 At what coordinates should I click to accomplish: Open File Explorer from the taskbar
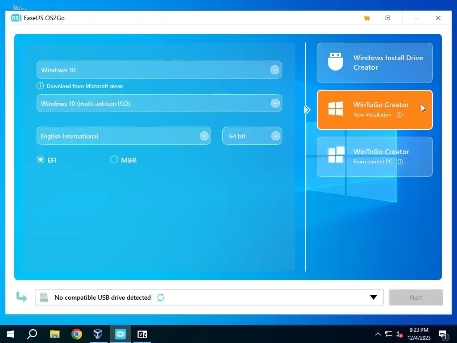coord(54,334)
